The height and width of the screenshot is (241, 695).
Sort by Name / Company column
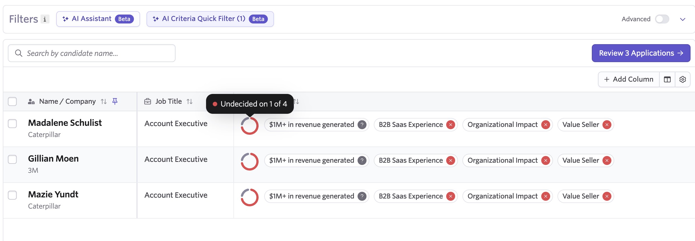104,101
